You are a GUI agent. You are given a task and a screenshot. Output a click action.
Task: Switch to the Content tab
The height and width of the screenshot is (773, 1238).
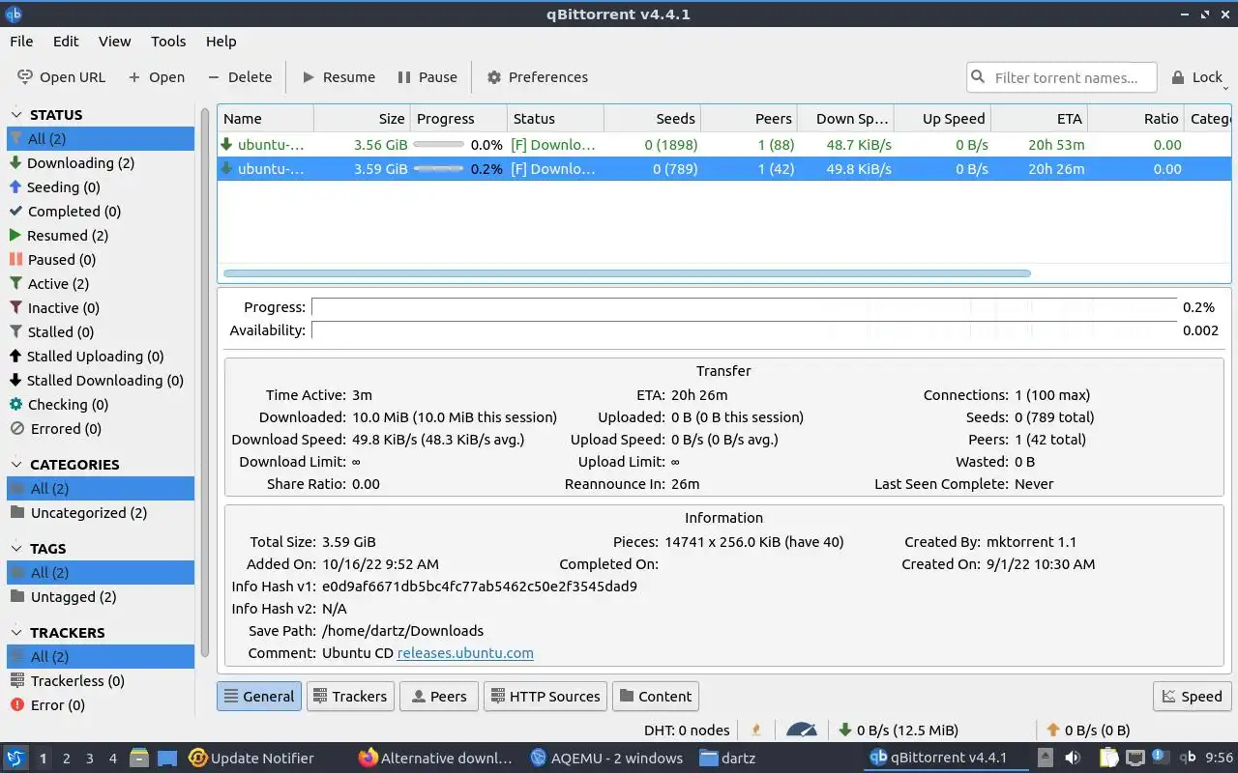[656, 697]
